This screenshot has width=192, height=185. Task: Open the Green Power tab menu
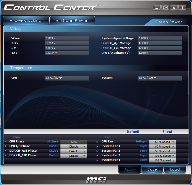[72, 20]
